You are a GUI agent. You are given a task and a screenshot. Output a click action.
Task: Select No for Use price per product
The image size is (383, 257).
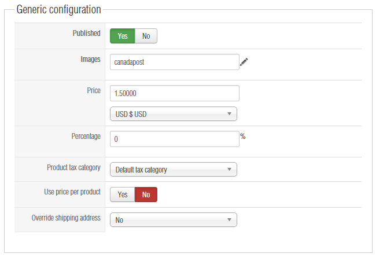(x=146, y=194)
